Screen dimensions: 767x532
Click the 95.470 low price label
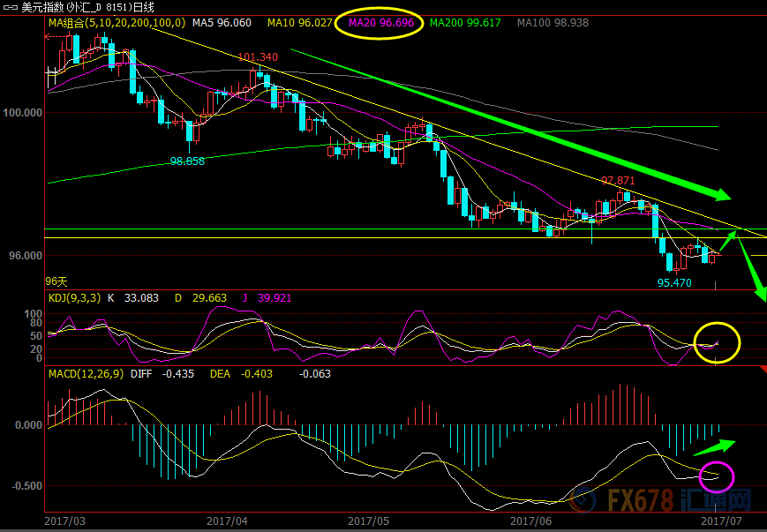pyautogui.click(x=674, y=283)
